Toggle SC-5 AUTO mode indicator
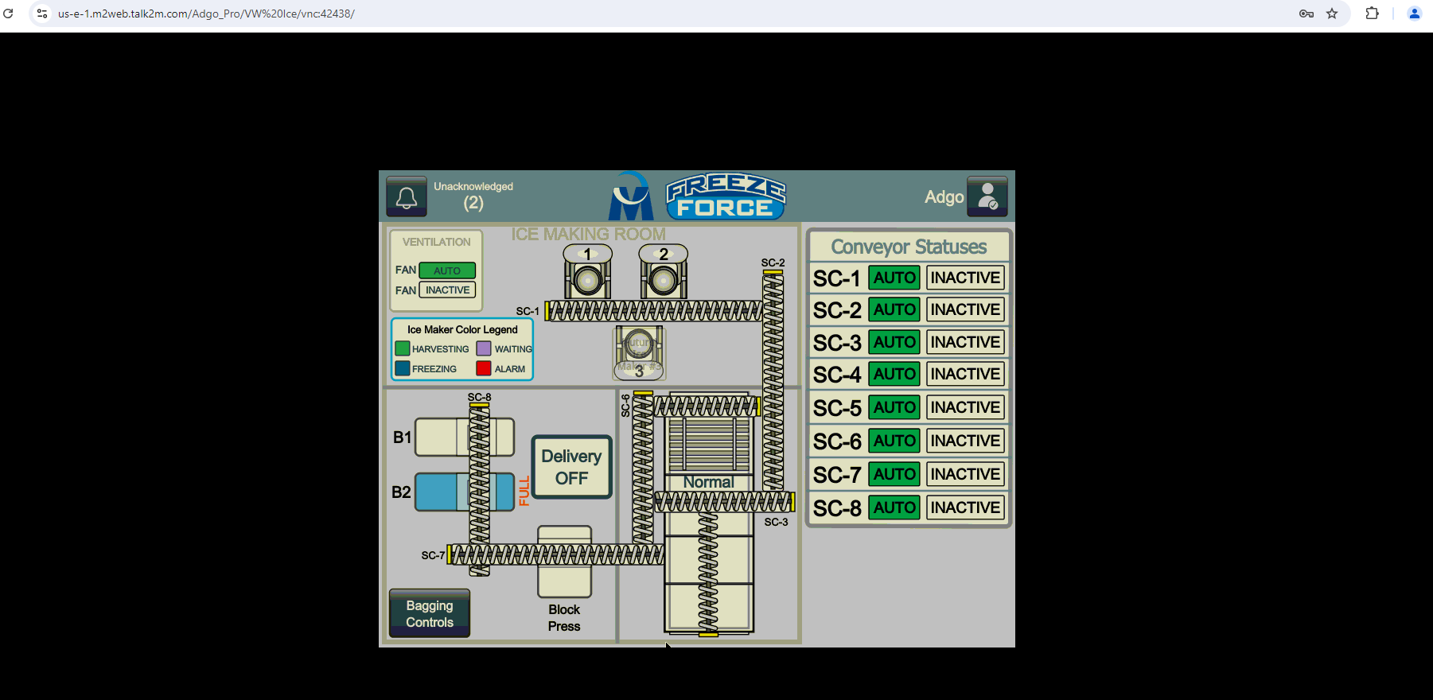 pos(894,407)
